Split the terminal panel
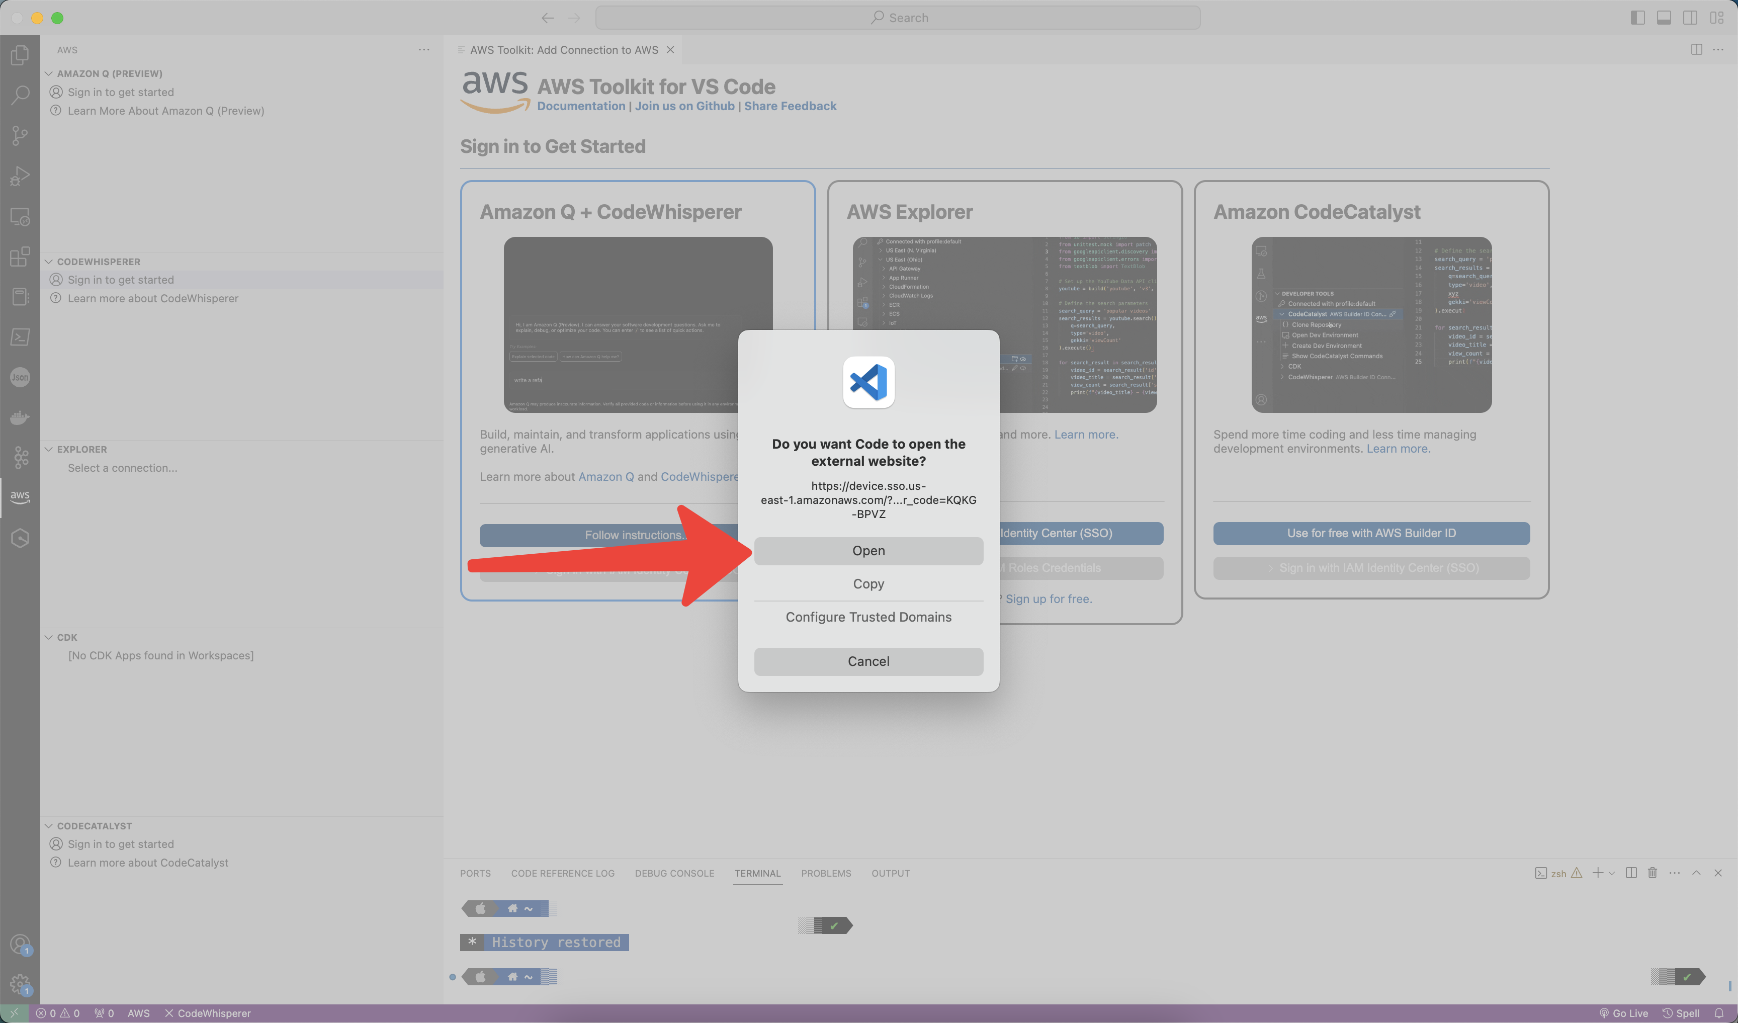The height and width of the screenshot is (1023, 1738). [1631, 873]
